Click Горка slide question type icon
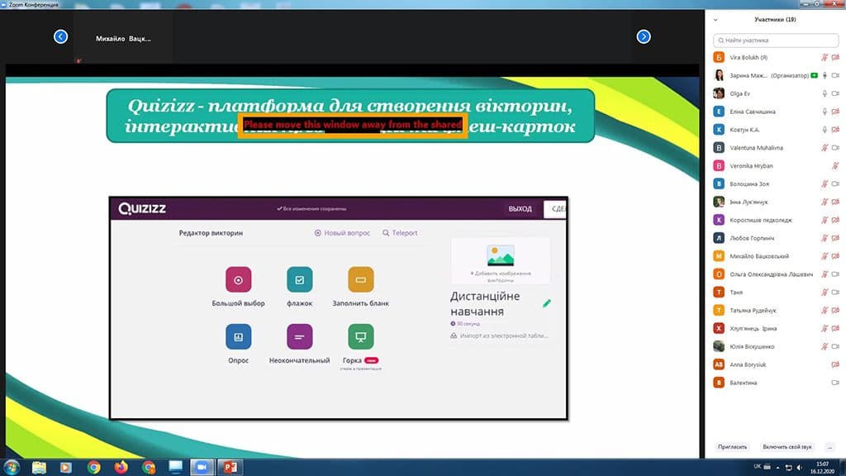Screen dimensions: 846x476 (360, 337)
